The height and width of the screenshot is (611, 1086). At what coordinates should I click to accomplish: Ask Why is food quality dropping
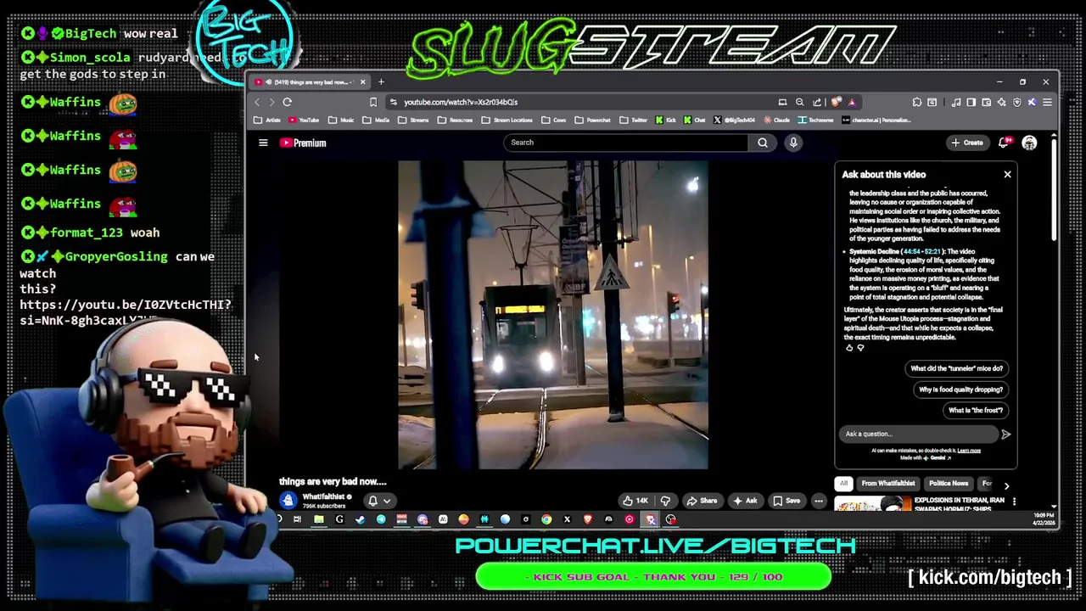click(x=960, y=390)
